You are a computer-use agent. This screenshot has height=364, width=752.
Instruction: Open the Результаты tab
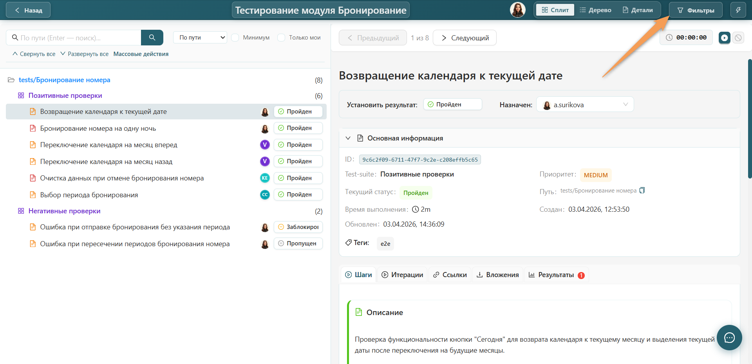[556, 275]
